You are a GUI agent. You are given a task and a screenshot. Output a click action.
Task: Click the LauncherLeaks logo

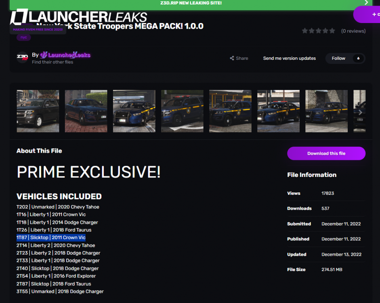point(79,17)
